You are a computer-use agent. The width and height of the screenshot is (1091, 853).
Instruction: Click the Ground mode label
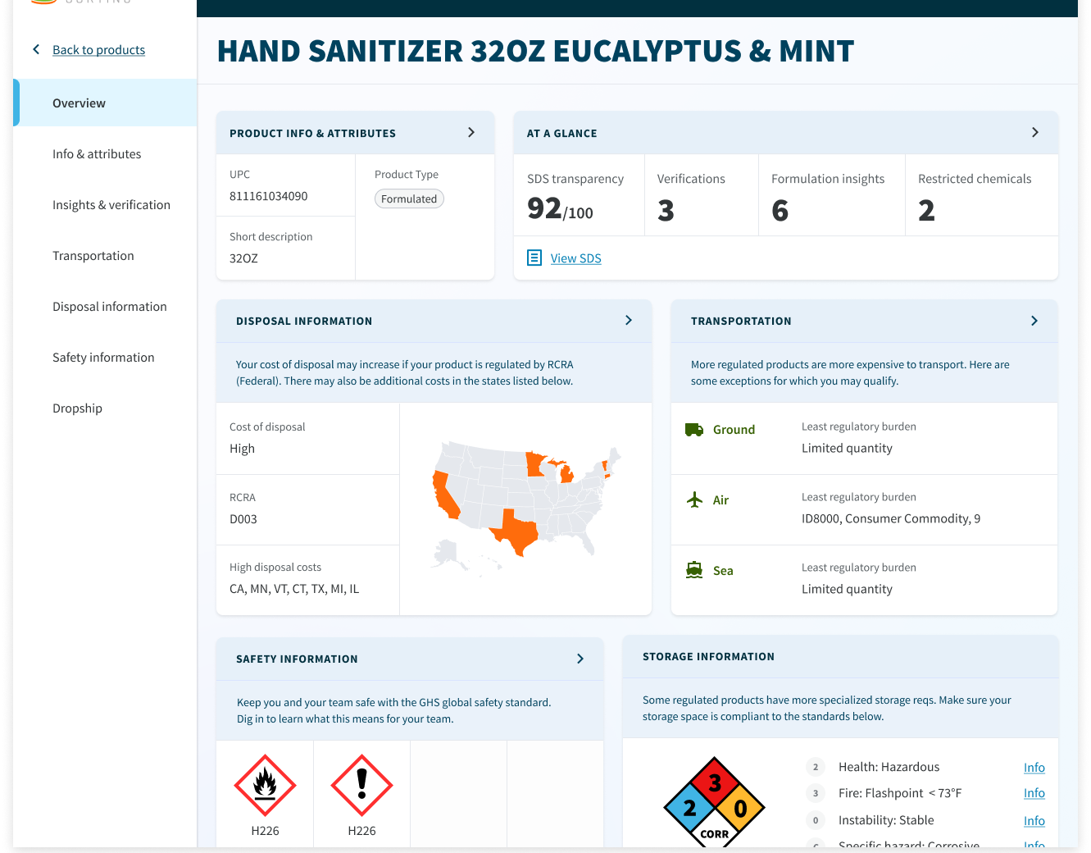coord(734,430)
